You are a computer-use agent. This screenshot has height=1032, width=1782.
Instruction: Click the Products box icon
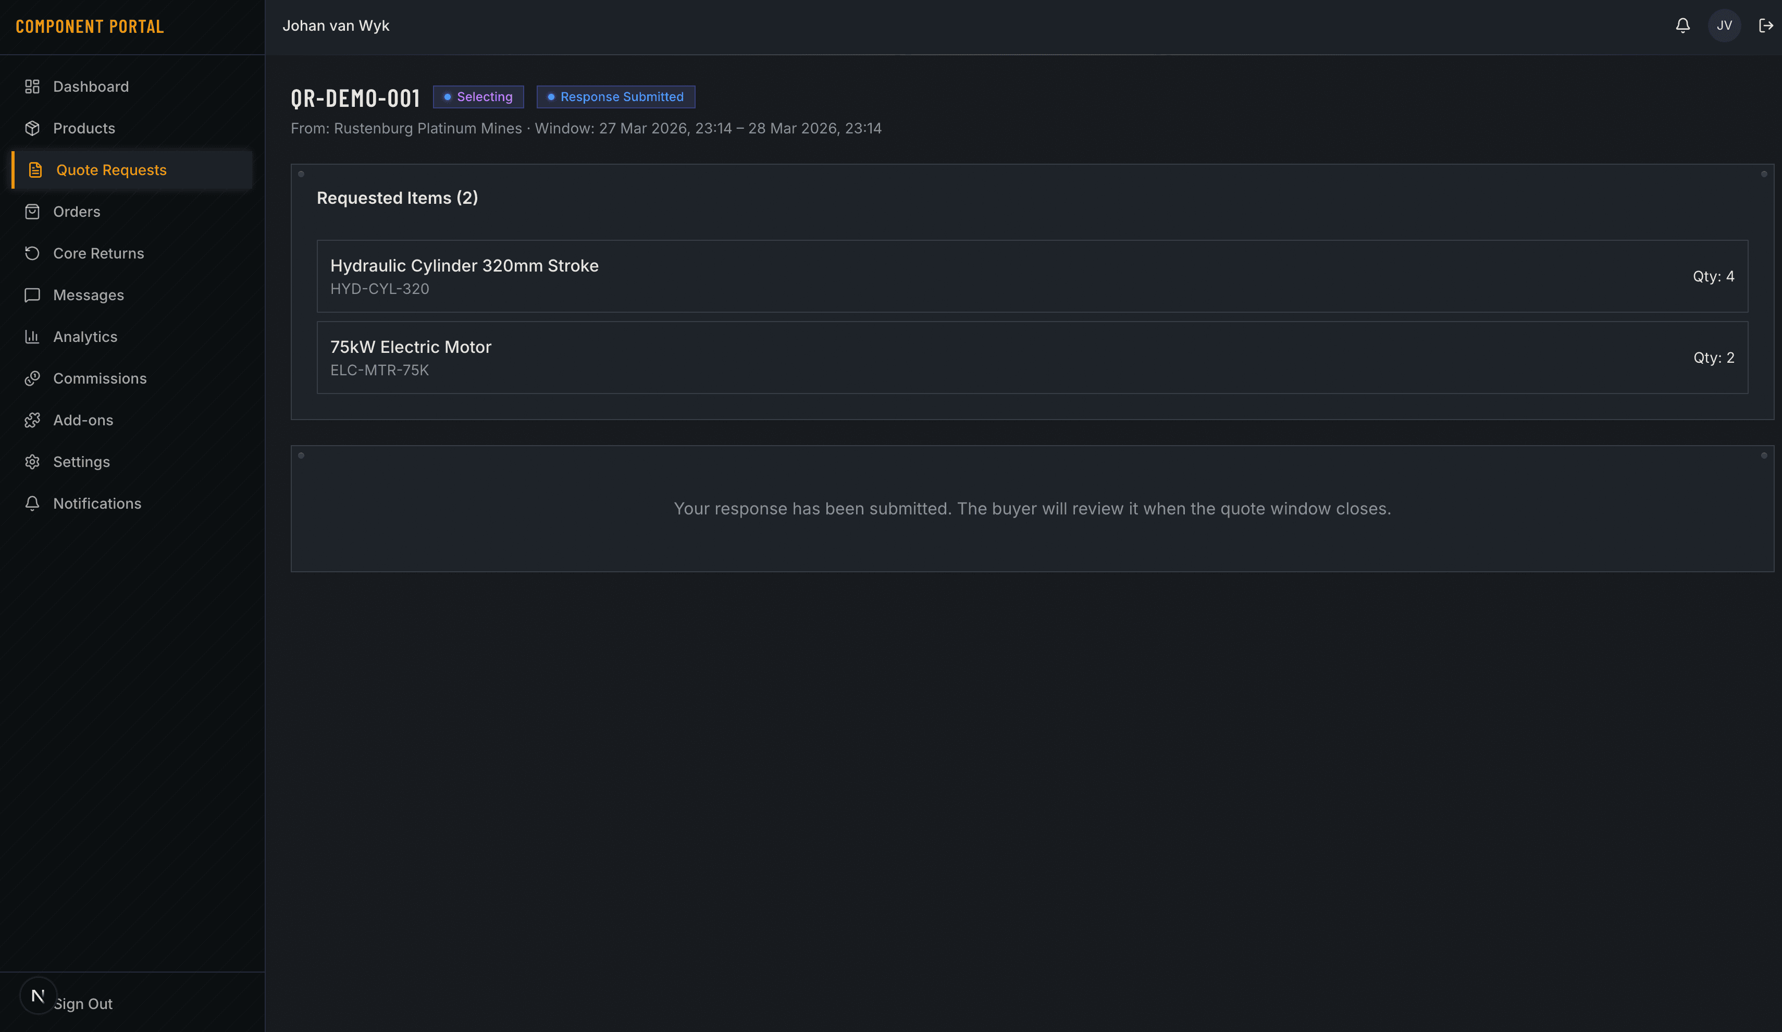[x=32, y=128]
